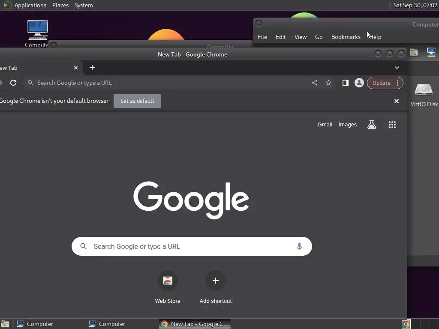439x329 pixels.
Task: Open Go menu in Computer window
Action: 319,37
